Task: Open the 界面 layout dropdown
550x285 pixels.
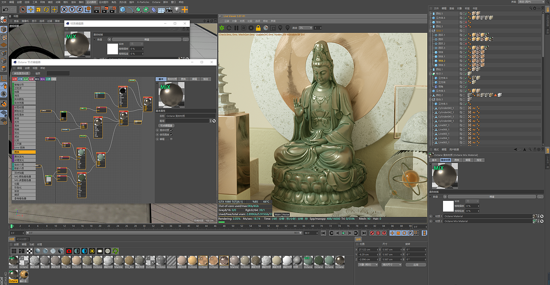Action: click(531, 2)
